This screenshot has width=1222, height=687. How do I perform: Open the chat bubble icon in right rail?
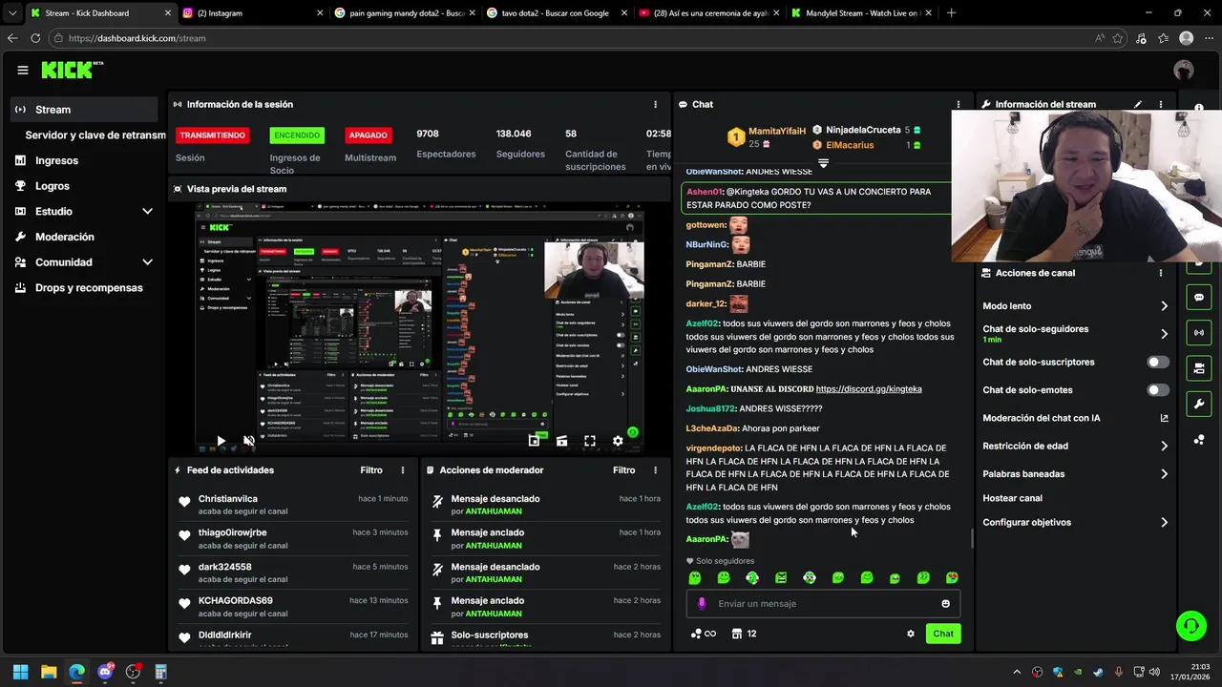click(x=1199, y=298)
